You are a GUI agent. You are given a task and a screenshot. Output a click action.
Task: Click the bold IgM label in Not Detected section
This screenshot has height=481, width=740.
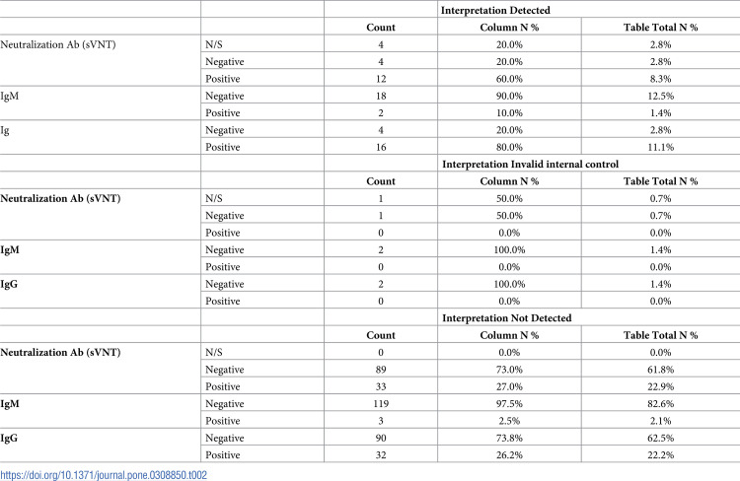(x=10, y=404)
